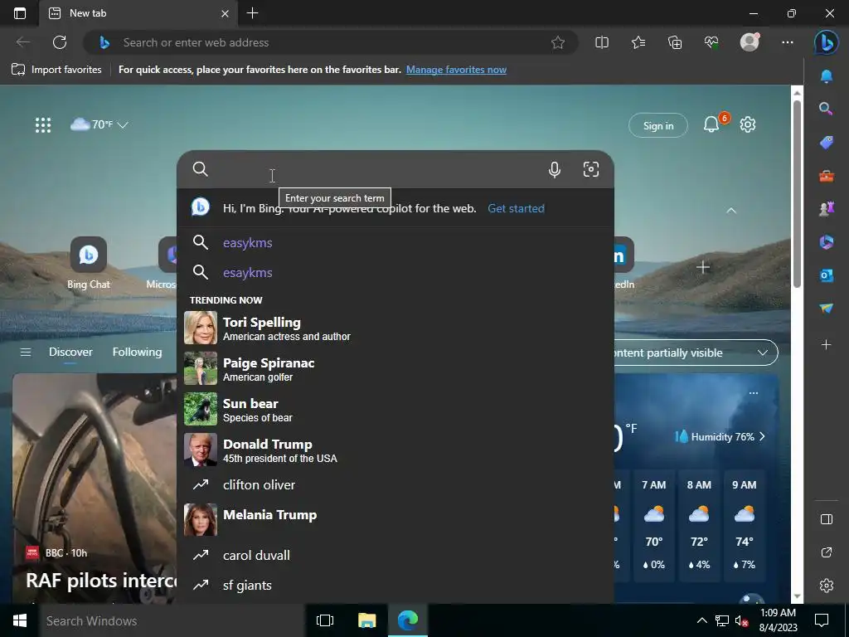Viewport: 849px width, 637px height.
Task: Open the Bing Chat sidebar button
Action: point(827,42)
